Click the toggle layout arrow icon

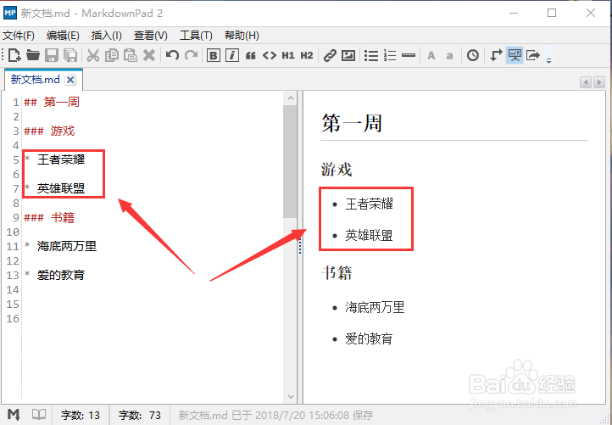496,55
